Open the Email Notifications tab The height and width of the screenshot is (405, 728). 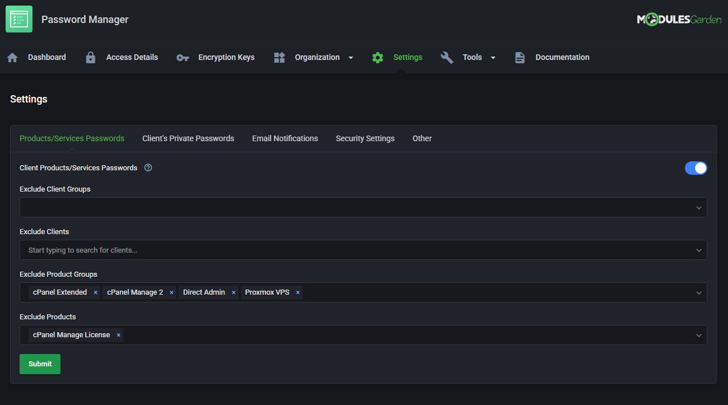(285, 138)
